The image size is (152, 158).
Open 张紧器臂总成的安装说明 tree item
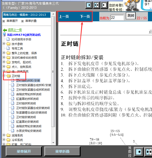[x=31, y=113]
